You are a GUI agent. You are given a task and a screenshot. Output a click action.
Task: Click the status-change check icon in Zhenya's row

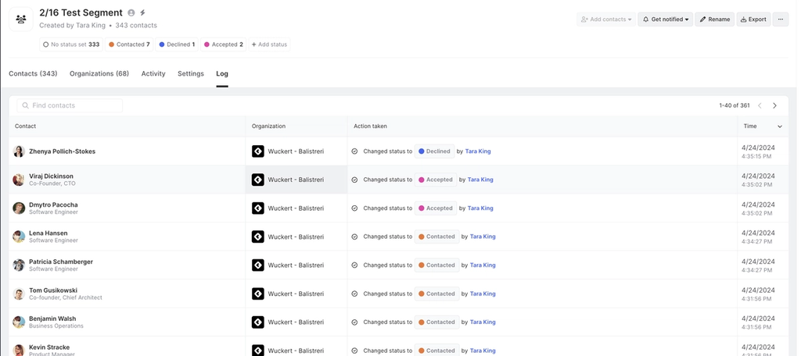[354, 151]
